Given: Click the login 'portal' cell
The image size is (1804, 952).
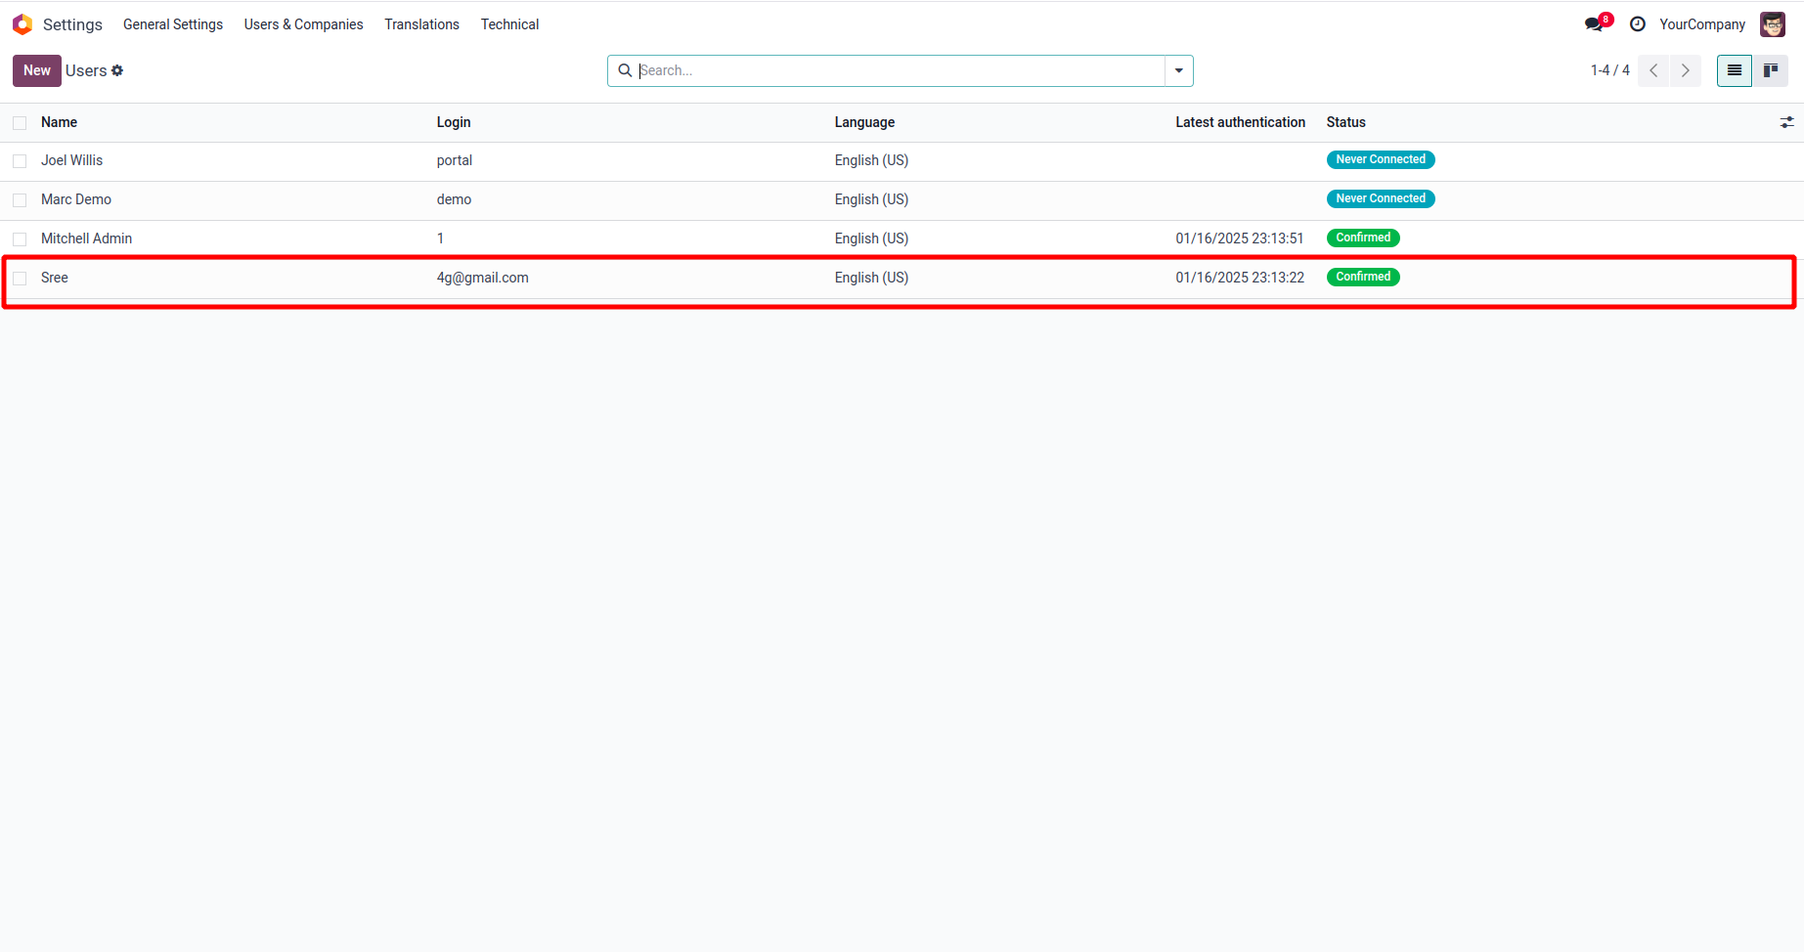Looking at the screenshot, I should 455,160.
